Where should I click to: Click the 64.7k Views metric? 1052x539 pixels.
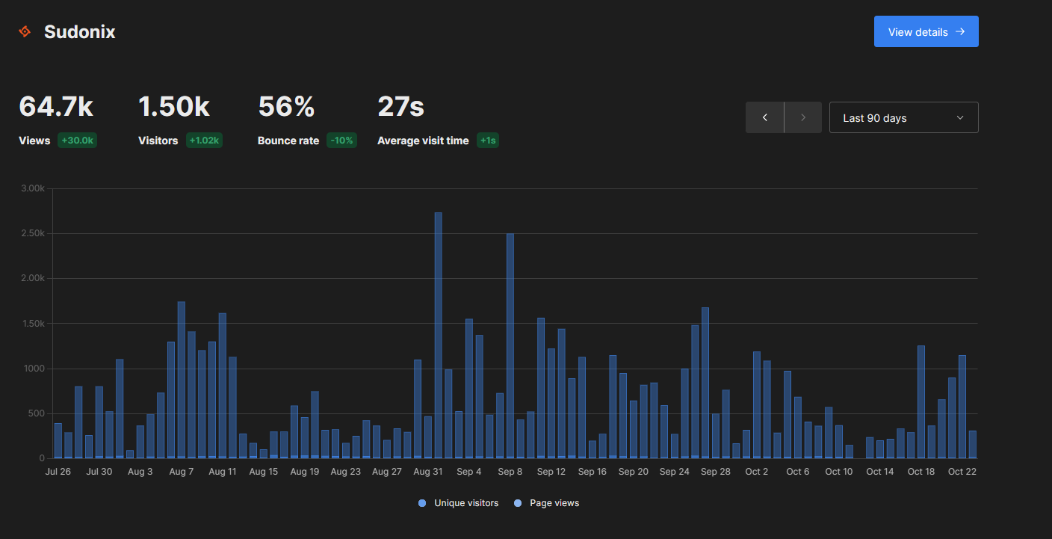[56, 107]
